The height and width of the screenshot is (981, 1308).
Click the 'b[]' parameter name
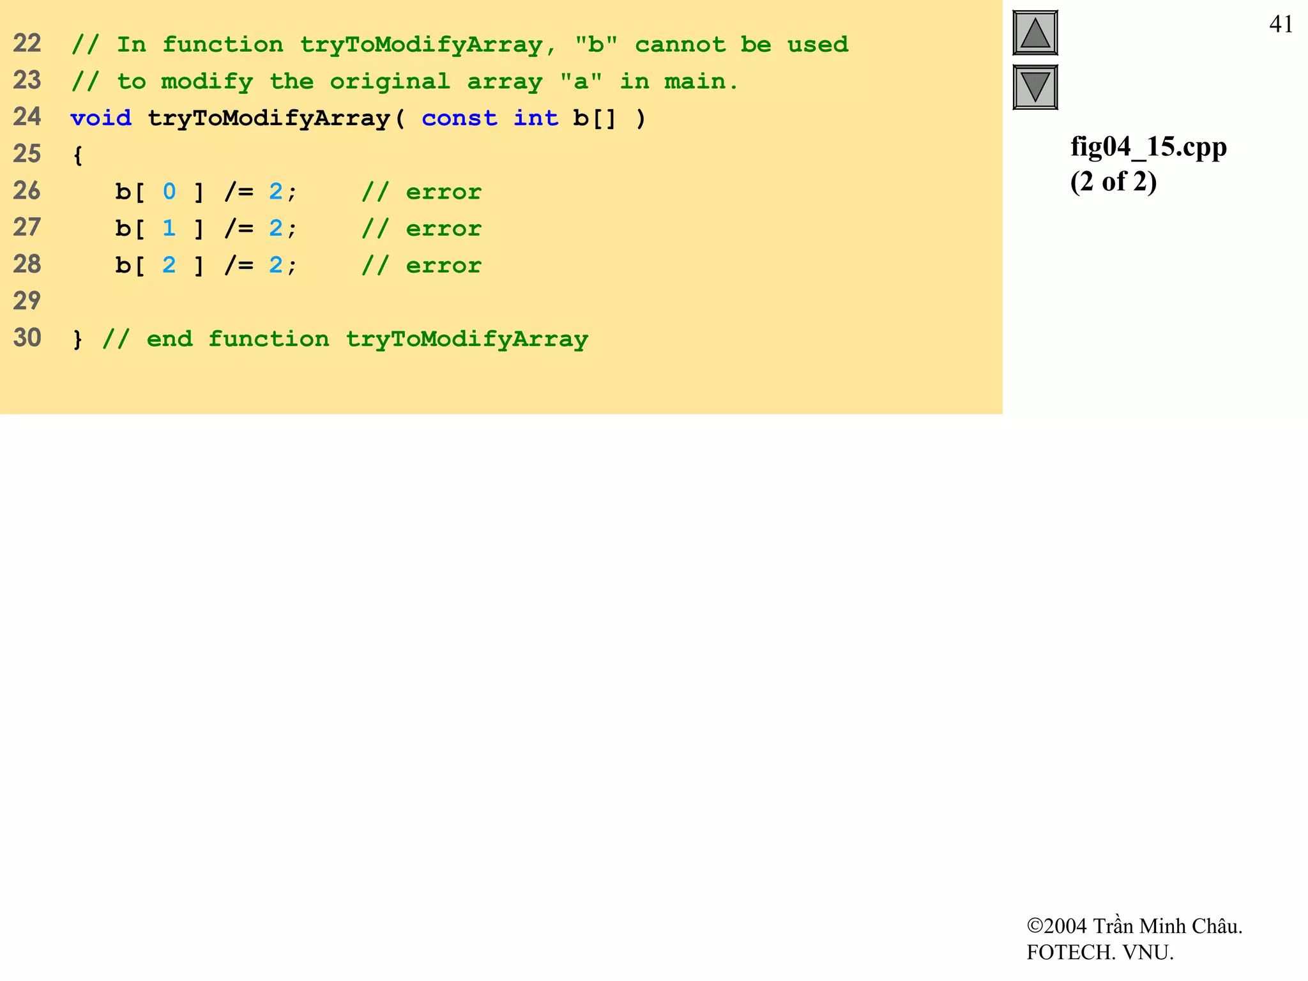tap(595, 119)
